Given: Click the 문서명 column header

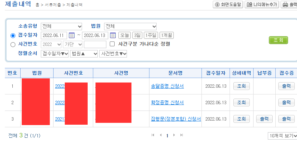Looking at the screenshot, I should (x=175, y=73).
